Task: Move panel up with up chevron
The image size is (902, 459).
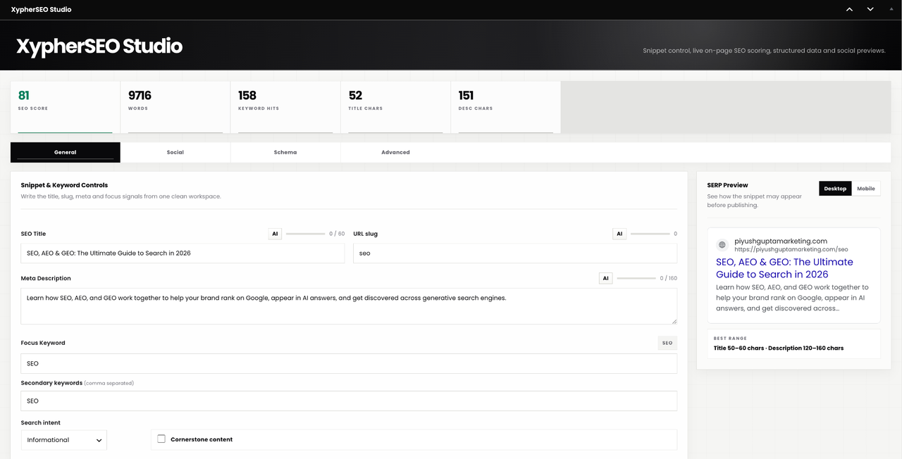Action: click(849, 9)
